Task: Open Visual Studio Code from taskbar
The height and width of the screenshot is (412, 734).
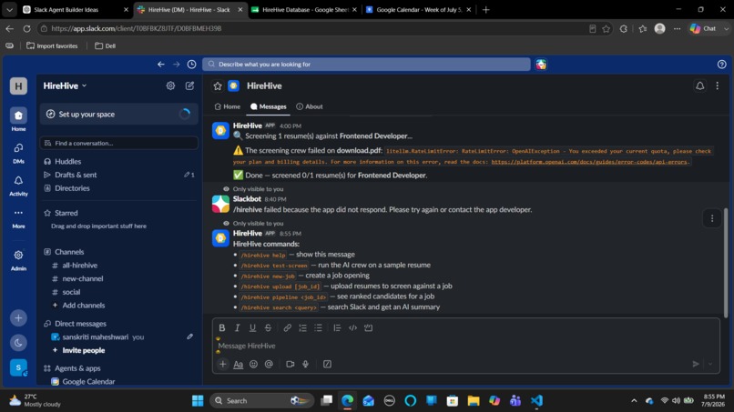Action: [x=536, y=401]
